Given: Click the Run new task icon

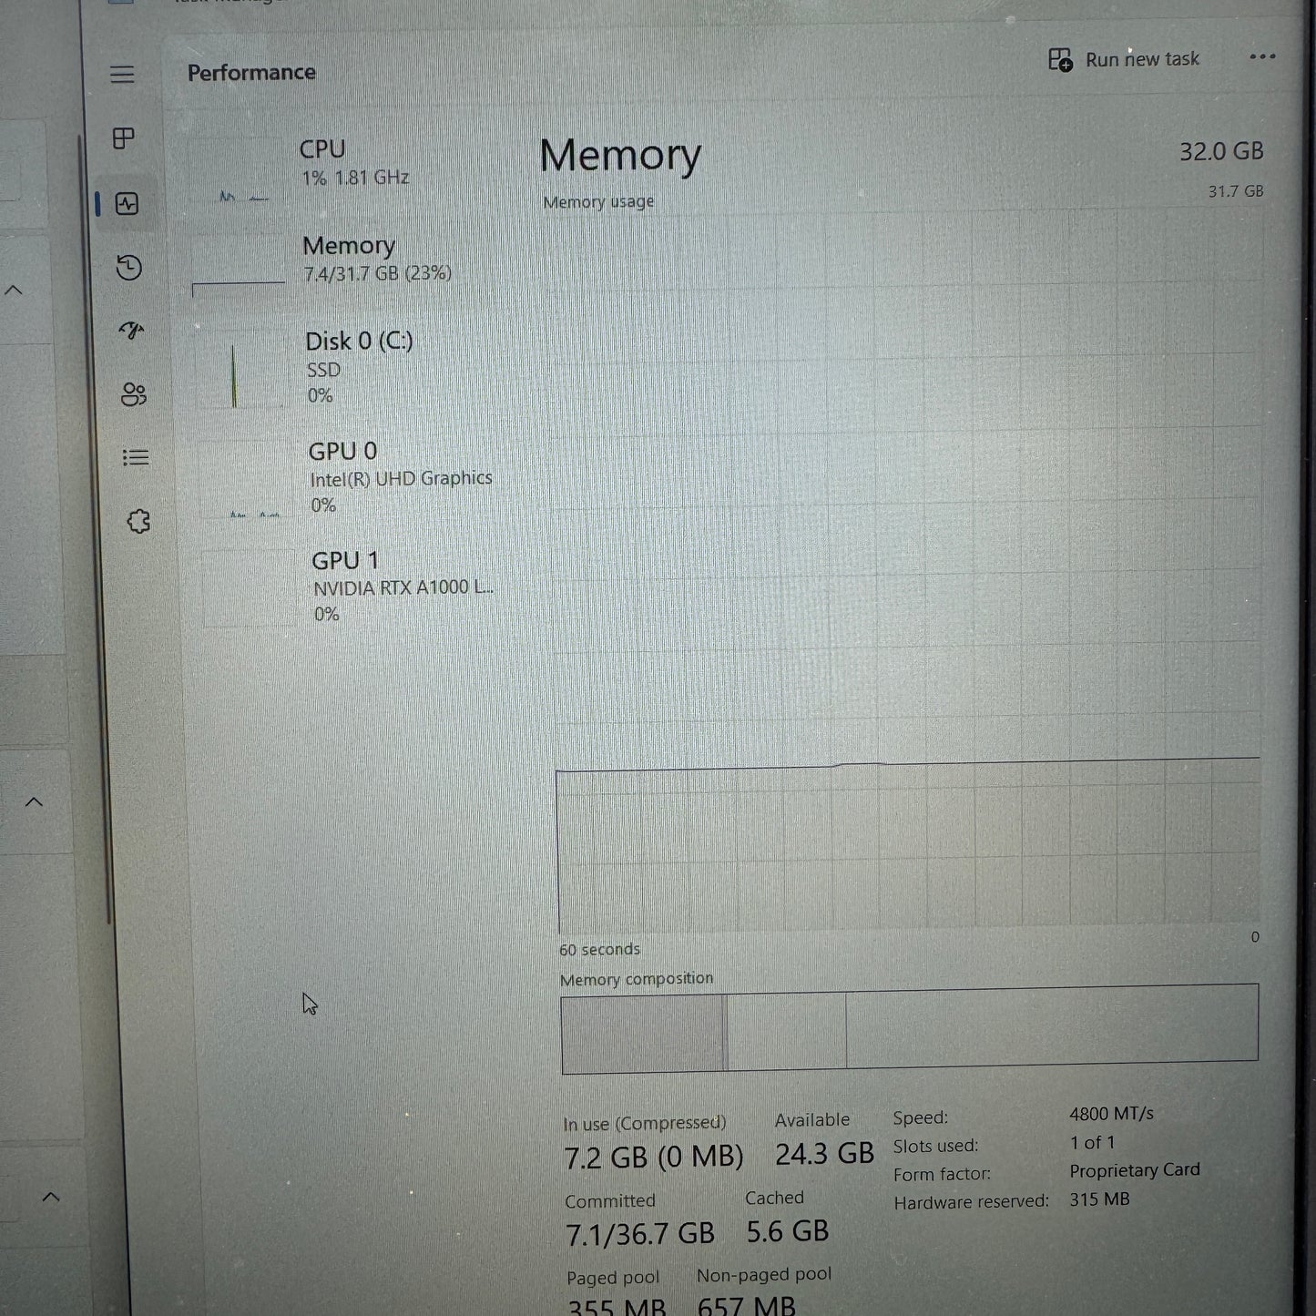Looking at the screenshot, I should (1060, 60).
